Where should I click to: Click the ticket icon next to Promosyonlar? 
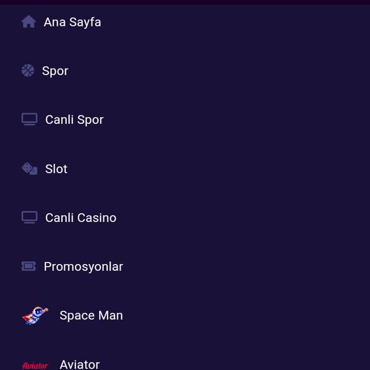28,266
